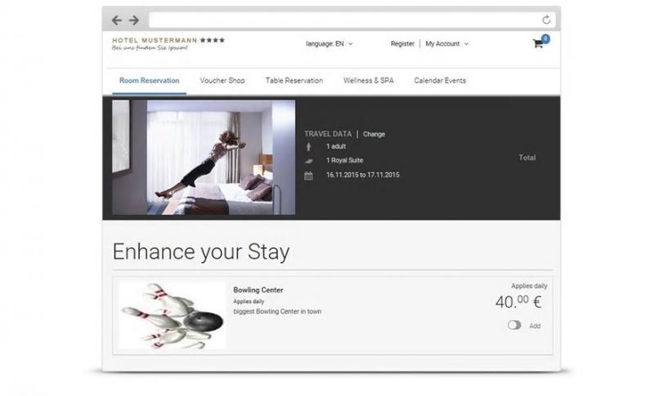Click the adult guest person icon
Image resolution: width=654 pixels, height=396 pixels.
[x=309, y=147]
